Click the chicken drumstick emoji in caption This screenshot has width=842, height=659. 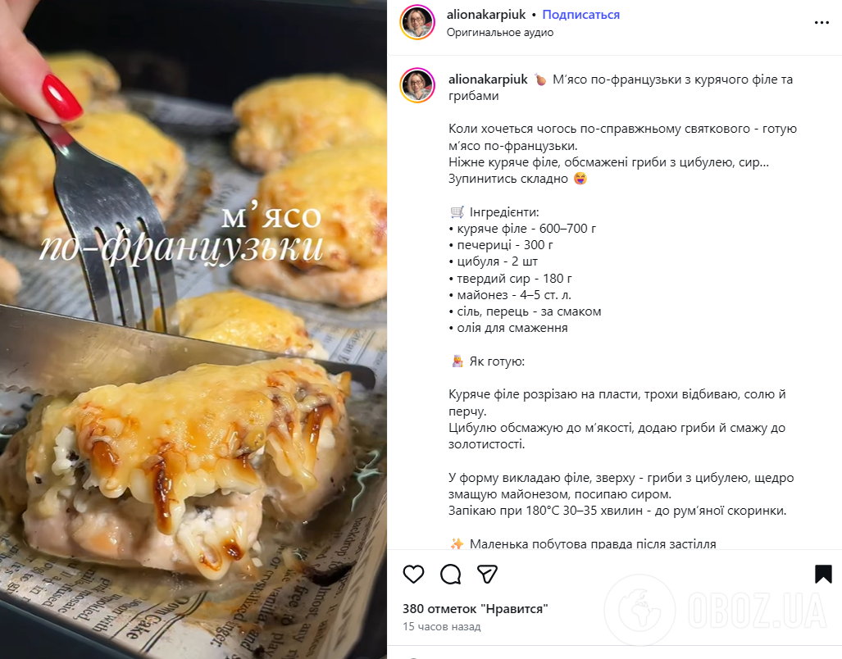540,80
